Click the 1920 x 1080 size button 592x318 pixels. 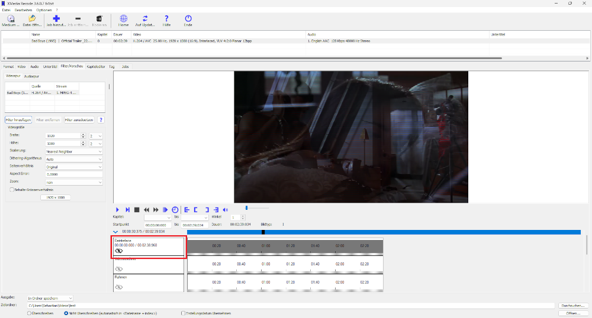click(55, 197)
